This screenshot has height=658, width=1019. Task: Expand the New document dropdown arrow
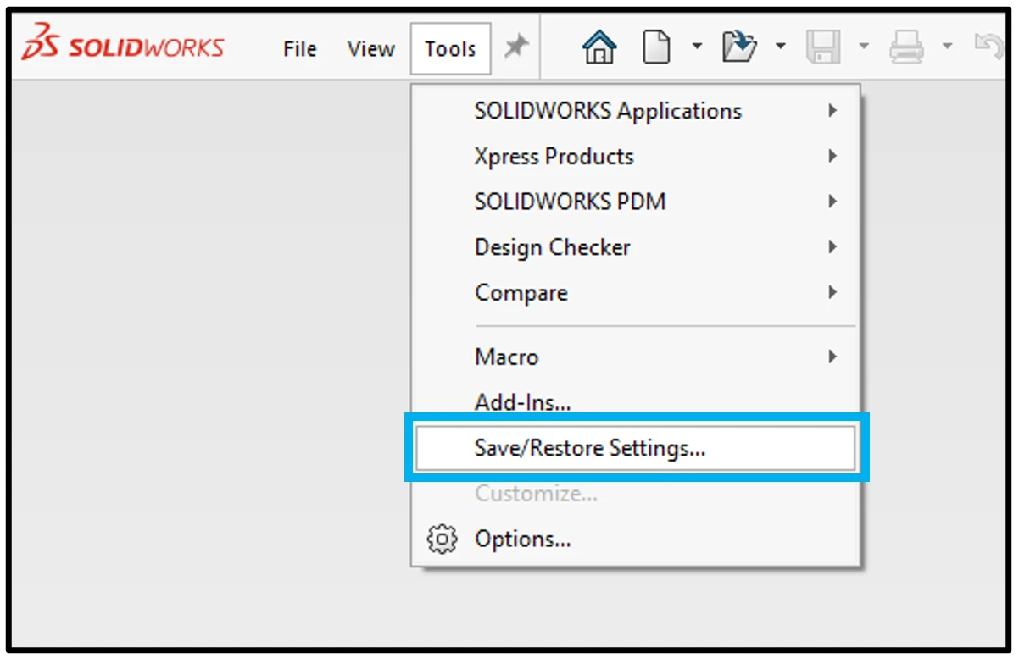(697, 47)
